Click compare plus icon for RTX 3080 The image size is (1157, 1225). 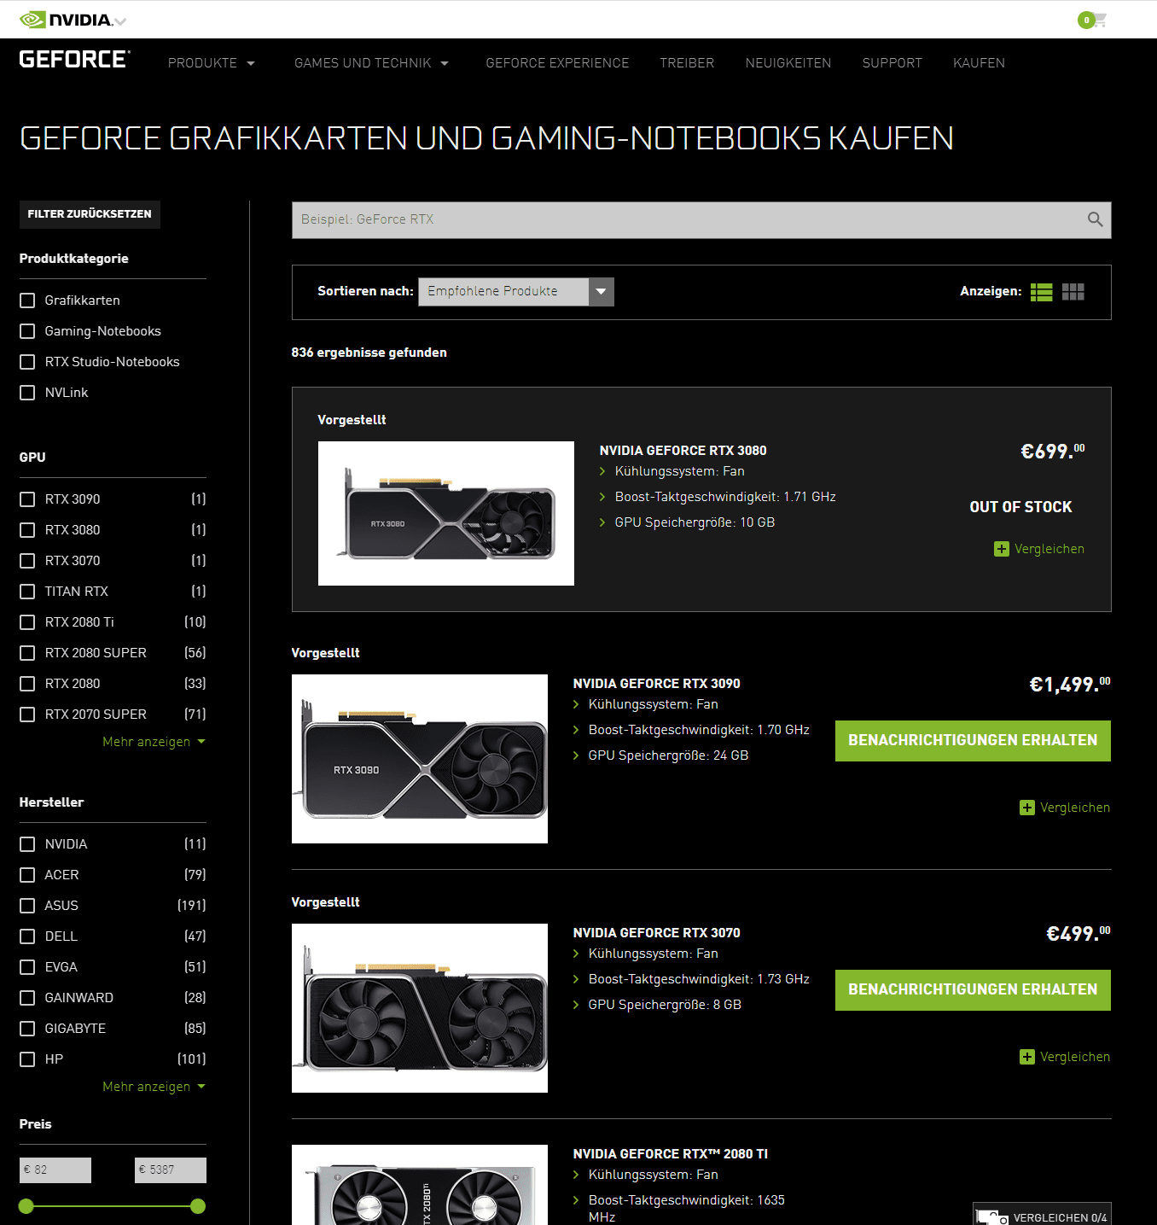pos(1002,549)
